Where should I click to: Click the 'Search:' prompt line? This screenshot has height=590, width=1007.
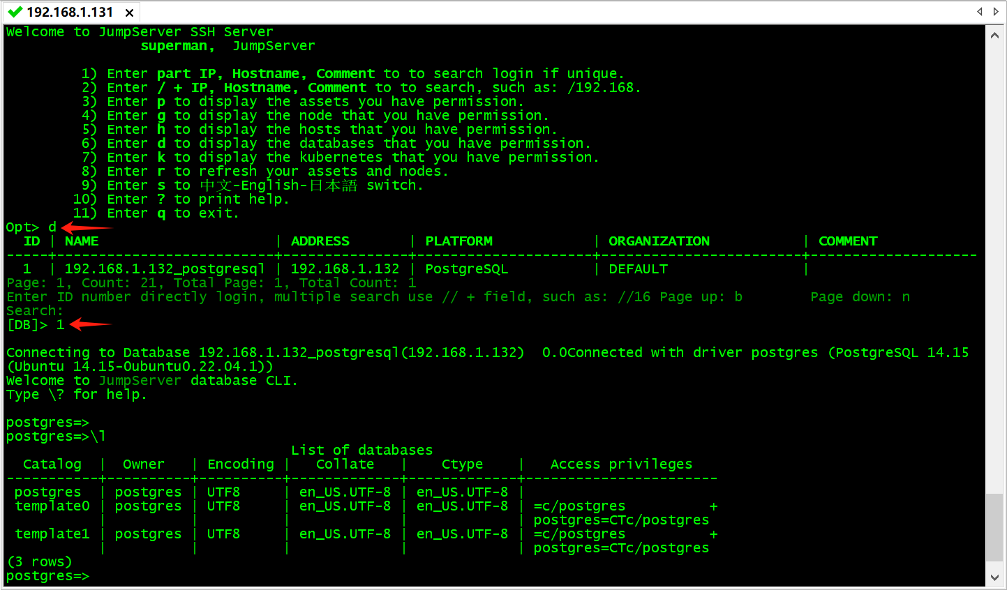pos(35,311)
